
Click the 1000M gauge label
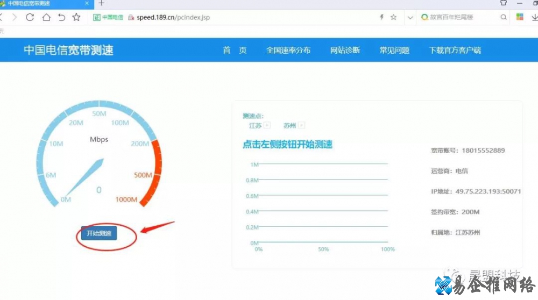tap(126, 199)
